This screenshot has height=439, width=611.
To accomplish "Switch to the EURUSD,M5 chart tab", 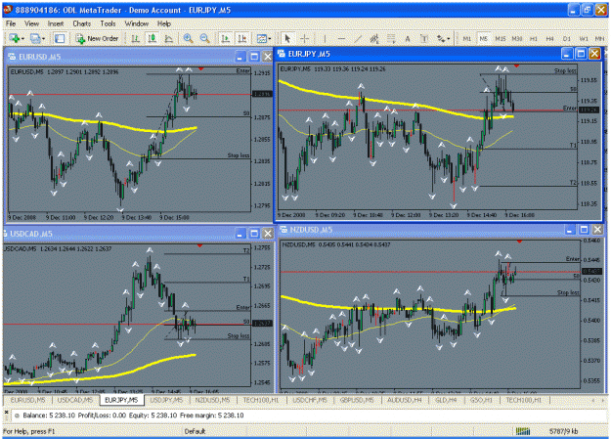I will coord(27,400).
